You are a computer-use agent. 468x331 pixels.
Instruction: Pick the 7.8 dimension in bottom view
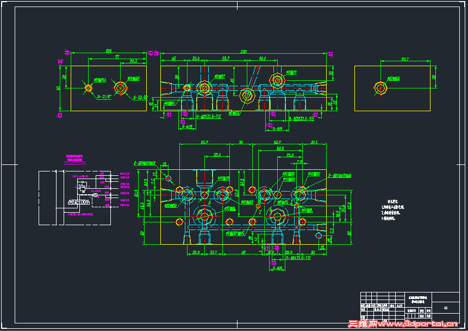pos(299,162)
